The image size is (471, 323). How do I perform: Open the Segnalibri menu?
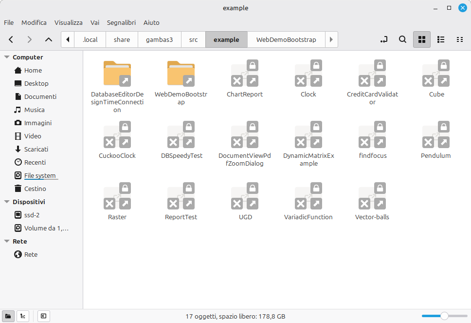click(x=121, y=22)
